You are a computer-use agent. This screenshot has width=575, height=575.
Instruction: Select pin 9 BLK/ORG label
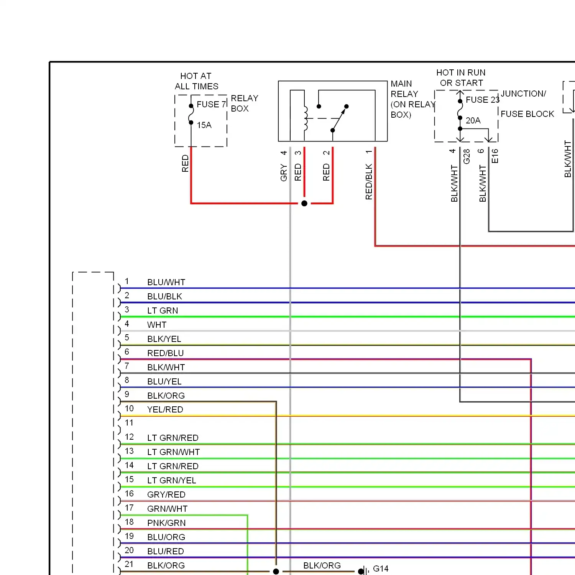click(x=166, y=396)
